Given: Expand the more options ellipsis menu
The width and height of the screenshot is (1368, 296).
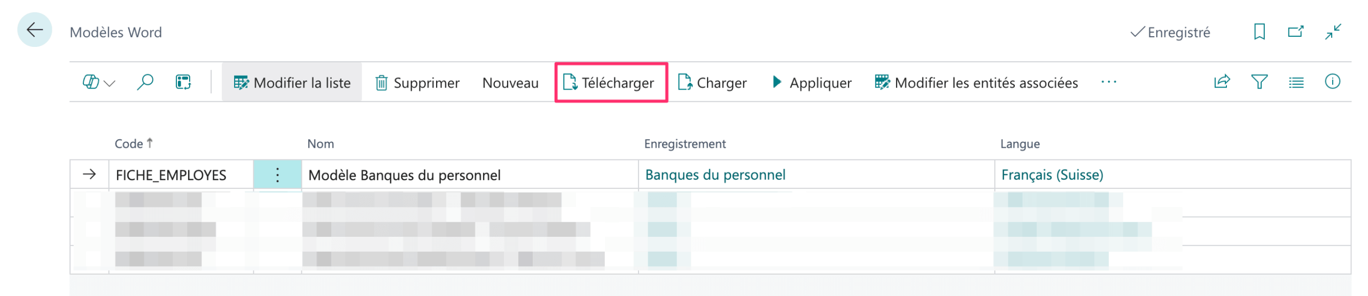Looking at the screenshot, I should (1108, 82).
